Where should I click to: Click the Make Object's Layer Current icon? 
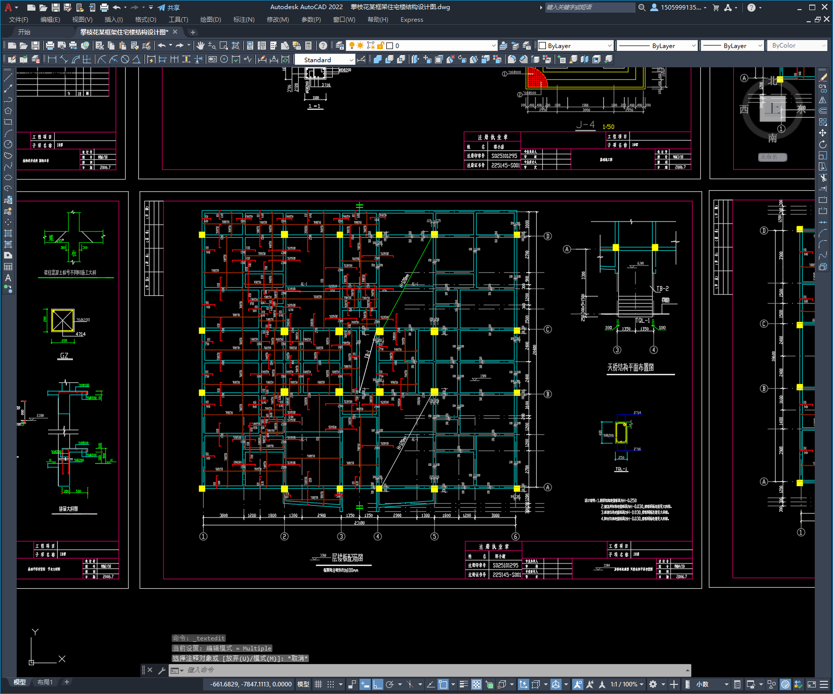click(x=503, y=46)
